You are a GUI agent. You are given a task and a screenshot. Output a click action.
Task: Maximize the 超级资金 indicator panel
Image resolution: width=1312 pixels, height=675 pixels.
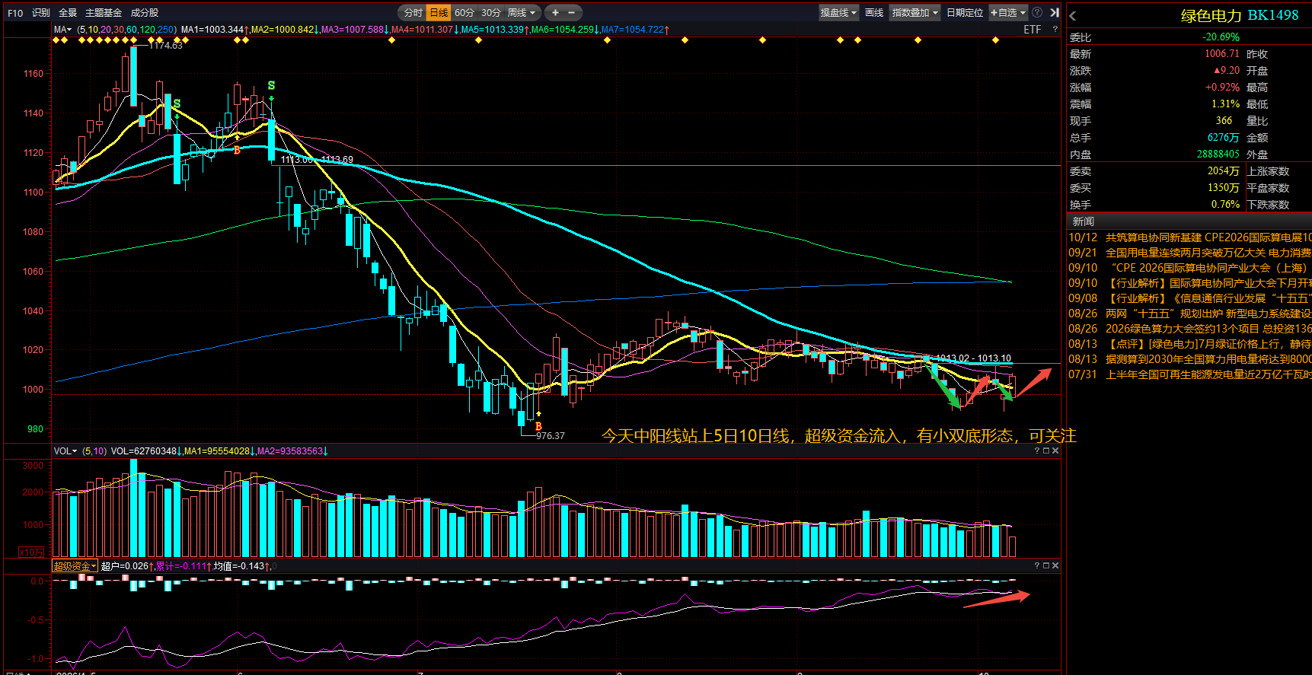[1045, 566]
